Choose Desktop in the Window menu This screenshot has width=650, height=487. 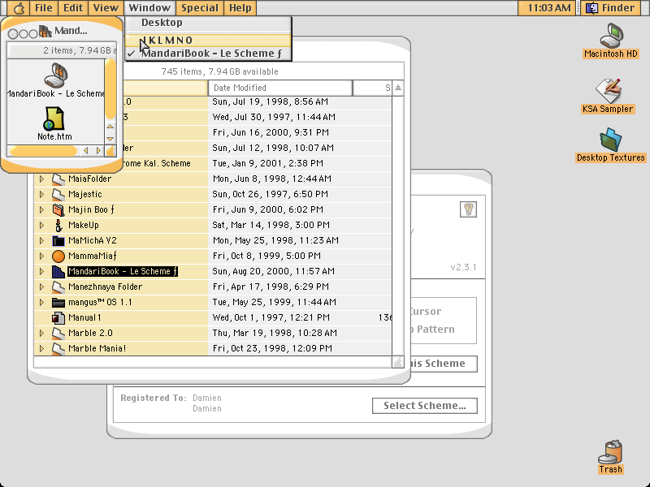pos(209,23)
